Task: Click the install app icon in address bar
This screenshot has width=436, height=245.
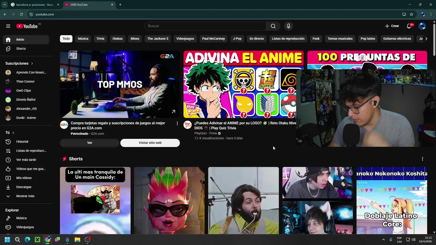Action: tap(404, 14)
